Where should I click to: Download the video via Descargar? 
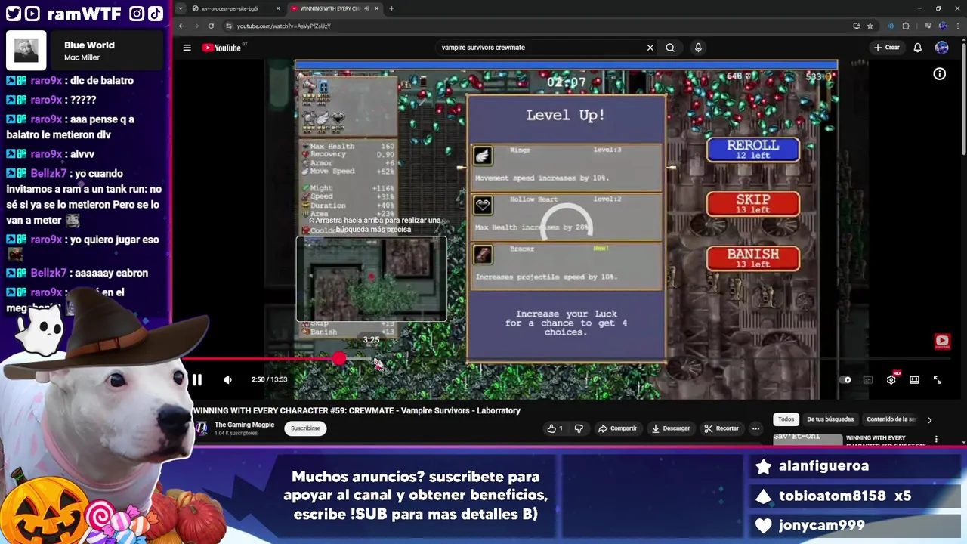[x=670, y=428]
